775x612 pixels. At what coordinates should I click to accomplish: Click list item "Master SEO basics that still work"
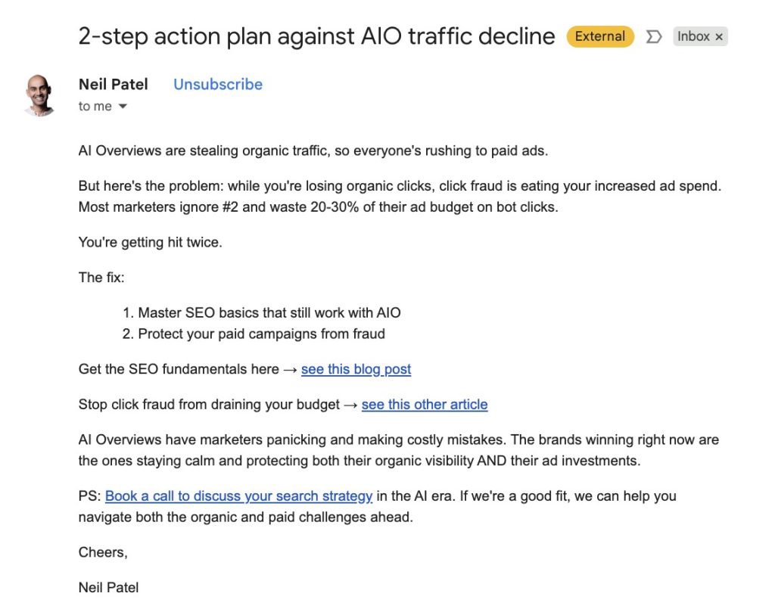(269, 312)
